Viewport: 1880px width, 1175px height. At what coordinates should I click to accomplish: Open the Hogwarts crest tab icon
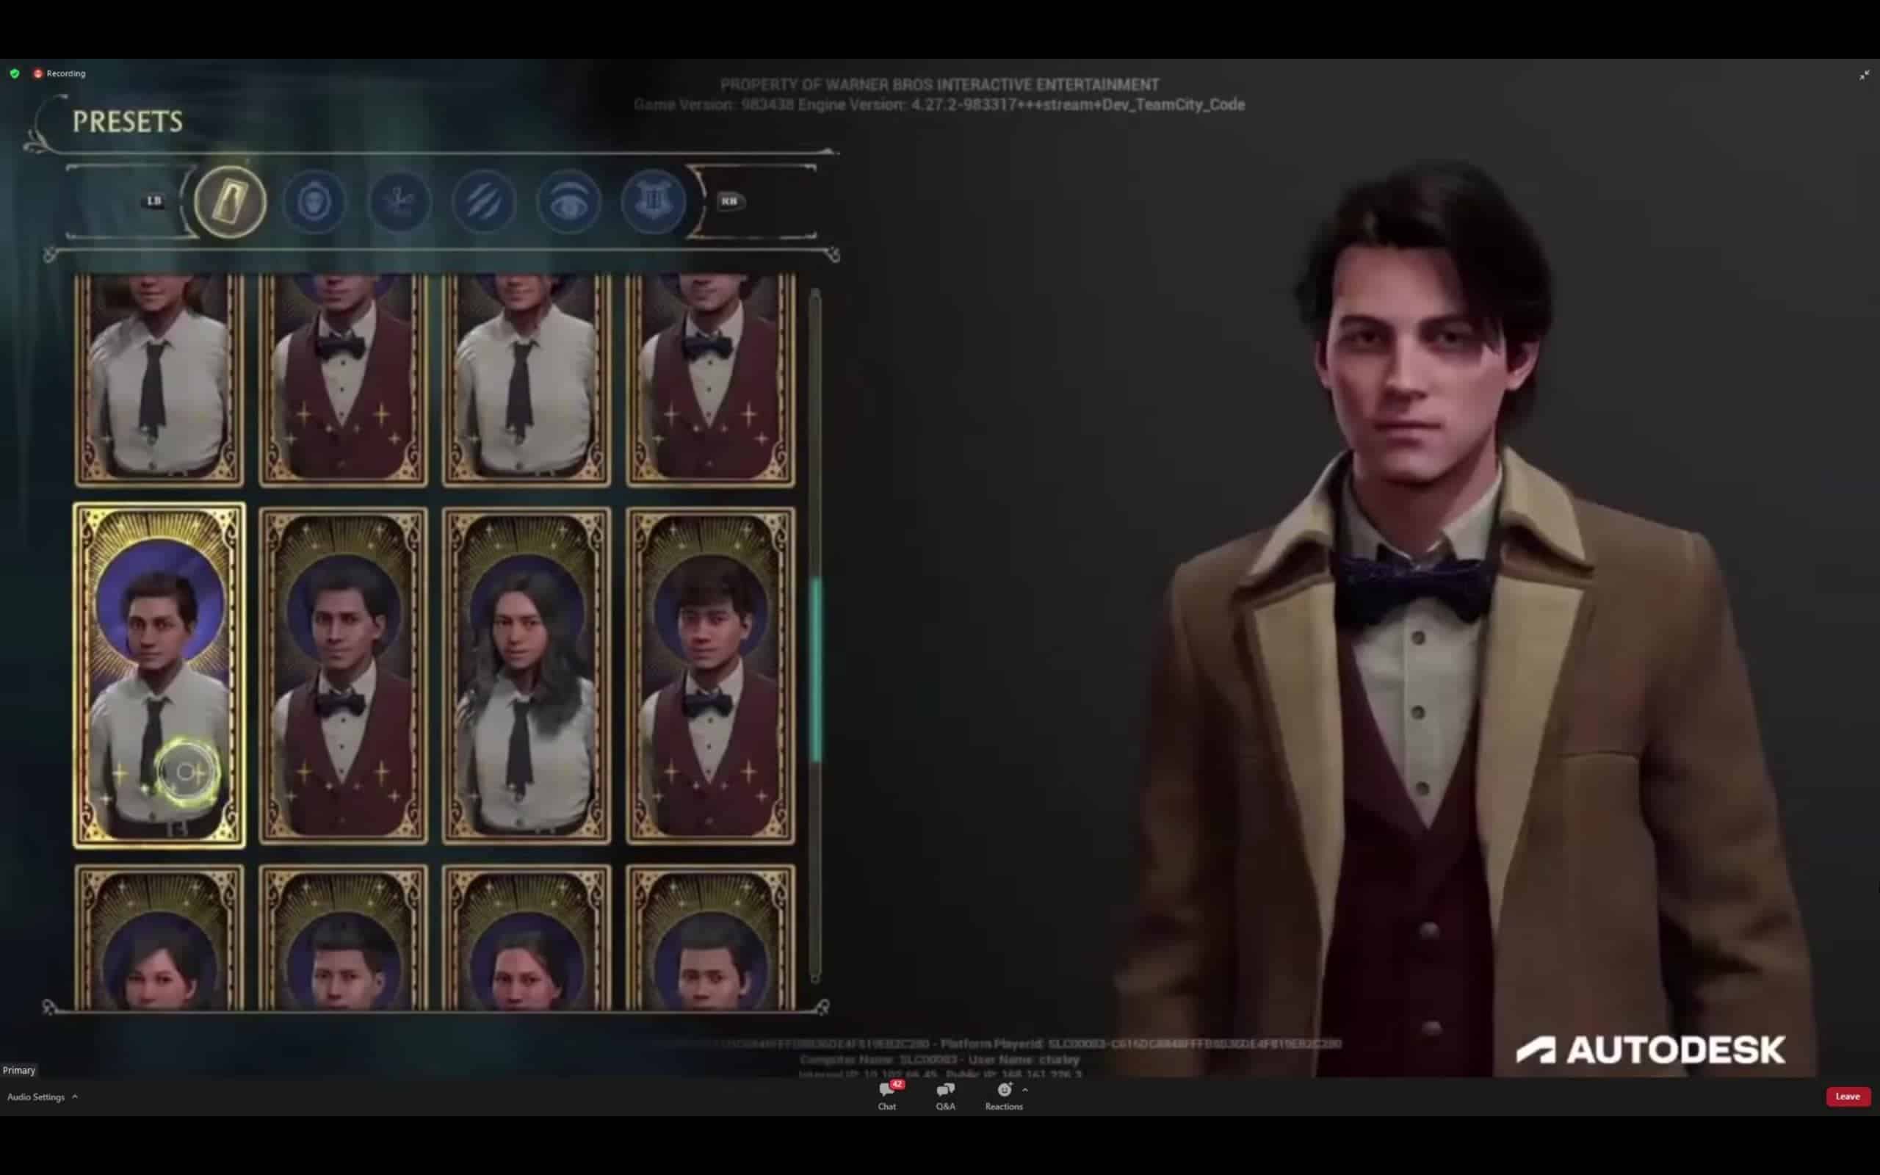coord(654,202)
